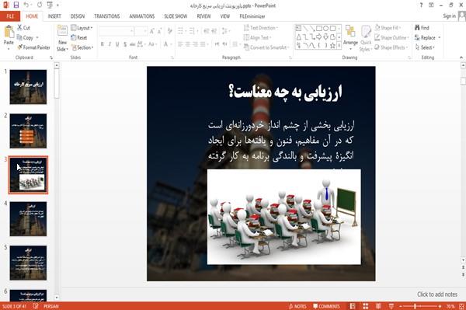Click the Save icon in quick access toolbar
The height and width of the screenshot is (310, 466).
click(x=16, y=5)
